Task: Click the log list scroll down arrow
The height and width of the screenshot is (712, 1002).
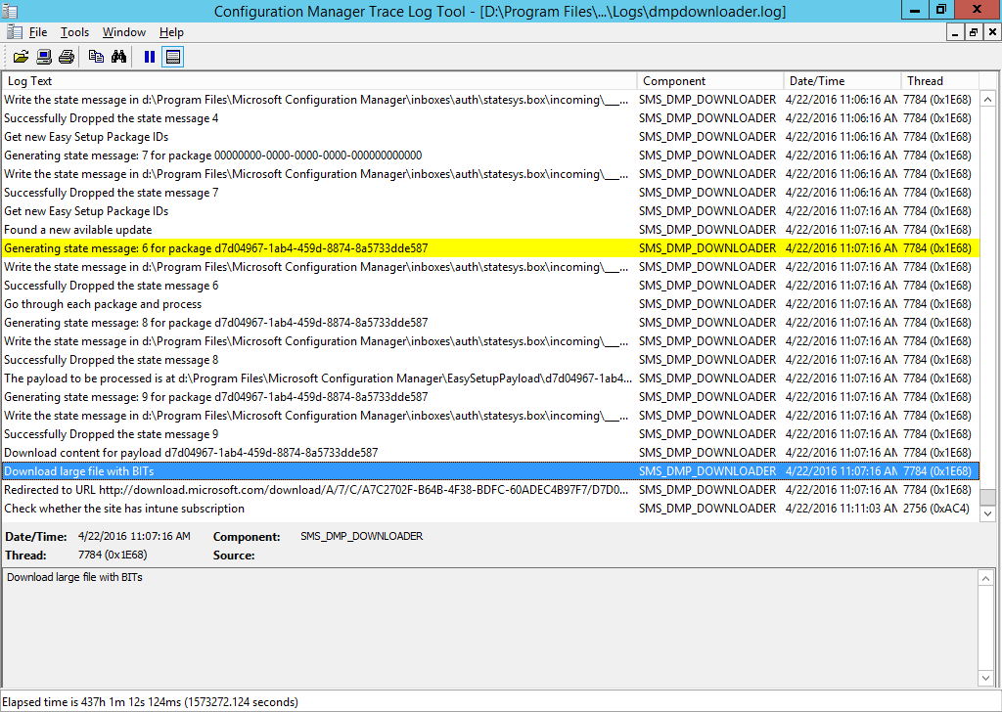Action: tap(987, 513)
